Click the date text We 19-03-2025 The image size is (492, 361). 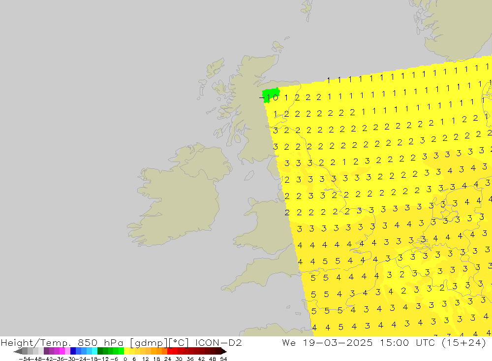pyautogui.click(x=327, y=342)
